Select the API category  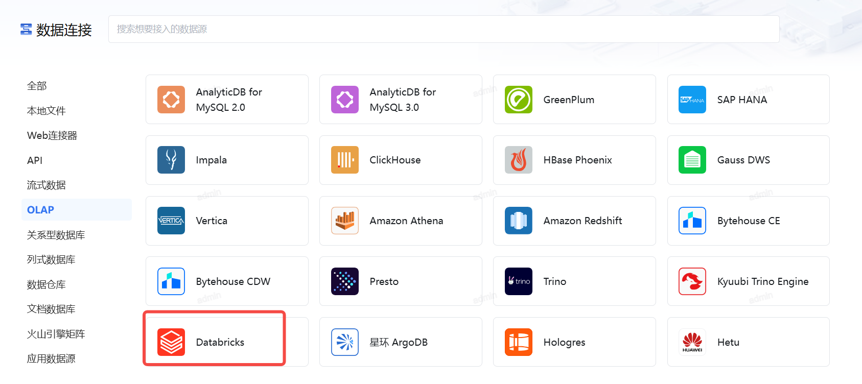35,160
